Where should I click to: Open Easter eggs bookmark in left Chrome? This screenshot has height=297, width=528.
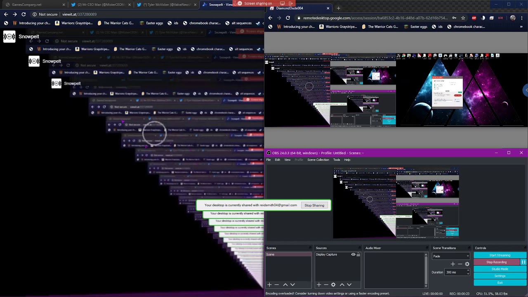151,23
